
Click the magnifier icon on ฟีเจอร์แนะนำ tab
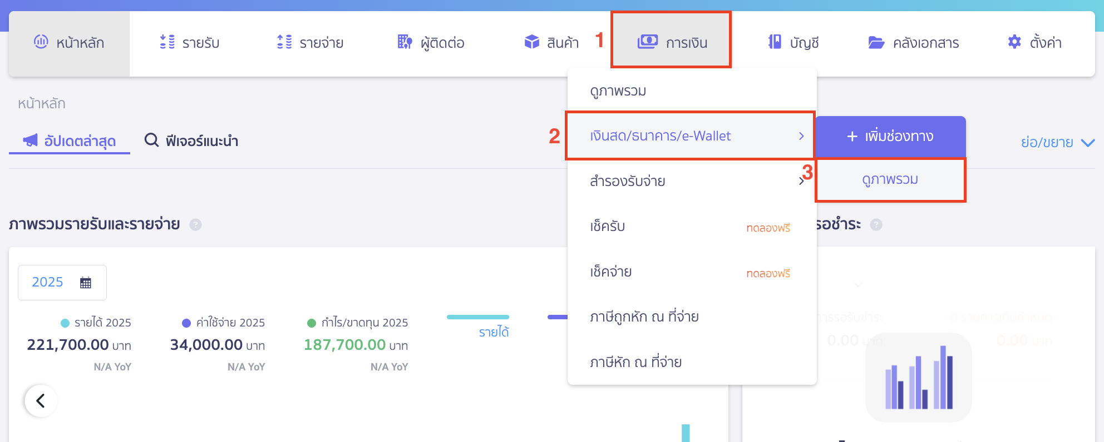pos(151,140)
